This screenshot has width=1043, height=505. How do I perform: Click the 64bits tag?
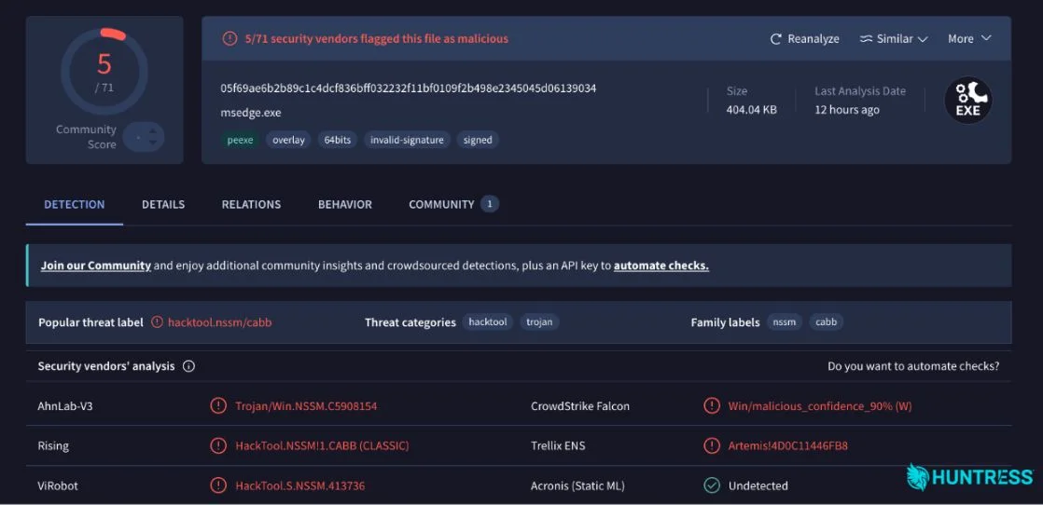click(337, 140)
